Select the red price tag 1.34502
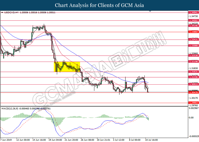Screen dimensions: 199x142 point(194,20)
